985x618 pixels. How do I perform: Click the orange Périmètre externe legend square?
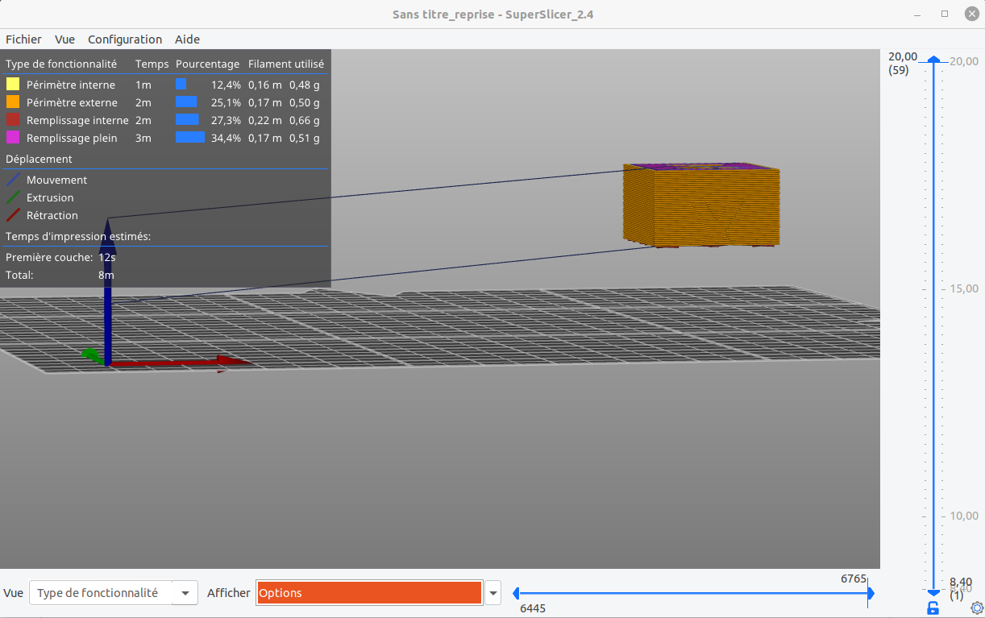coord(13,102)
